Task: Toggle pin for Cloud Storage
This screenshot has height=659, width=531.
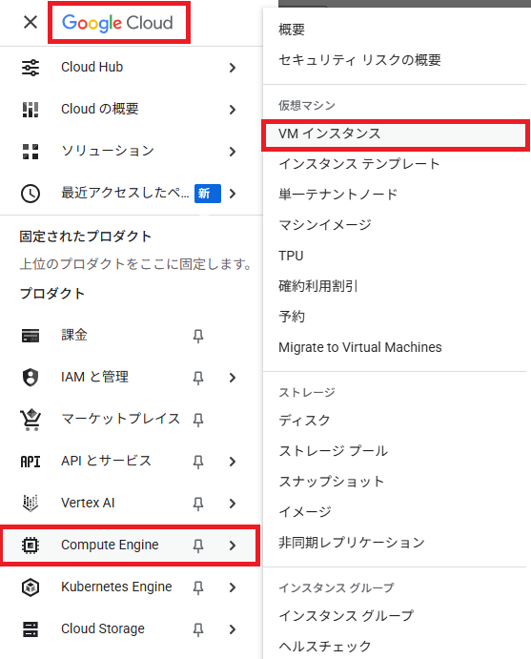Action: click(198, 629)
